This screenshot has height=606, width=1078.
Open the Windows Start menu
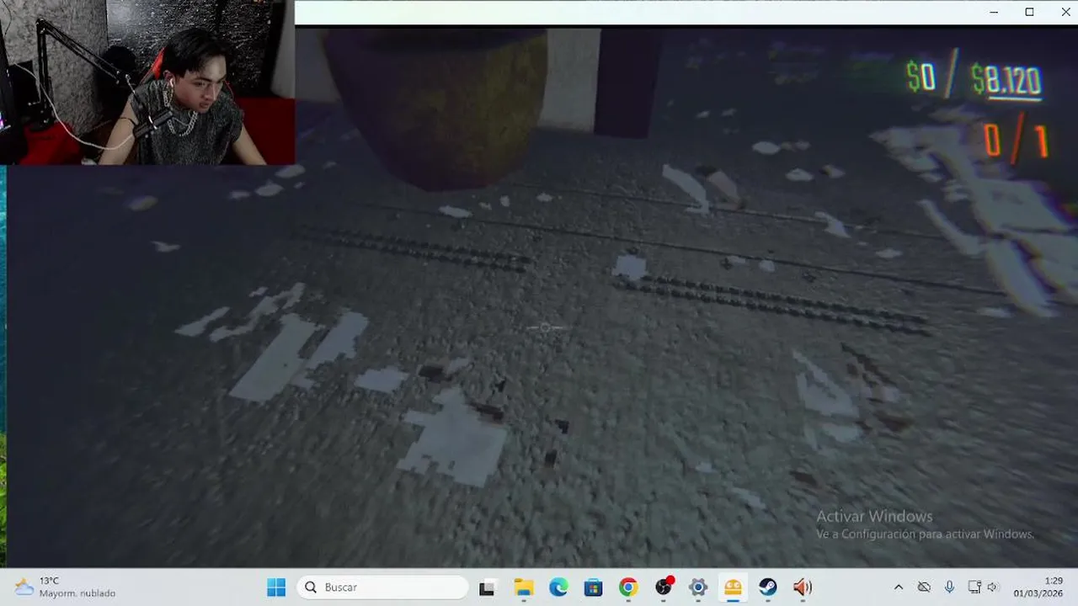tap(276, 587)
